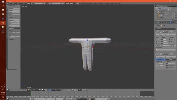Open the 3D viewport Select menu

(16, 90)
